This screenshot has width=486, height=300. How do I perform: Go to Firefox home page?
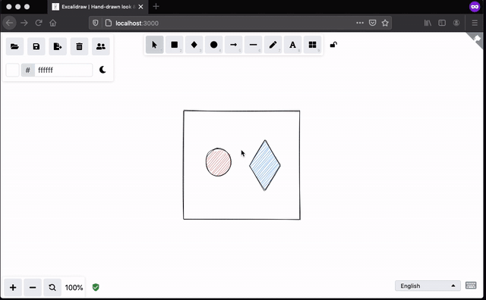(53, 23)
